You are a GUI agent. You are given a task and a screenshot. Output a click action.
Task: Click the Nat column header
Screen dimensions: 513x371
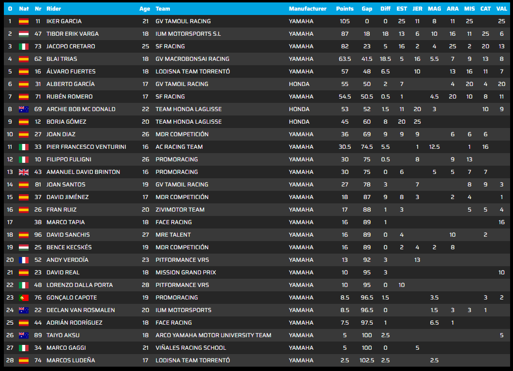24,9
